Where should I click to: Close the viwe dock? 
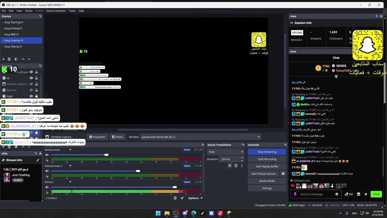pos(381,16)
